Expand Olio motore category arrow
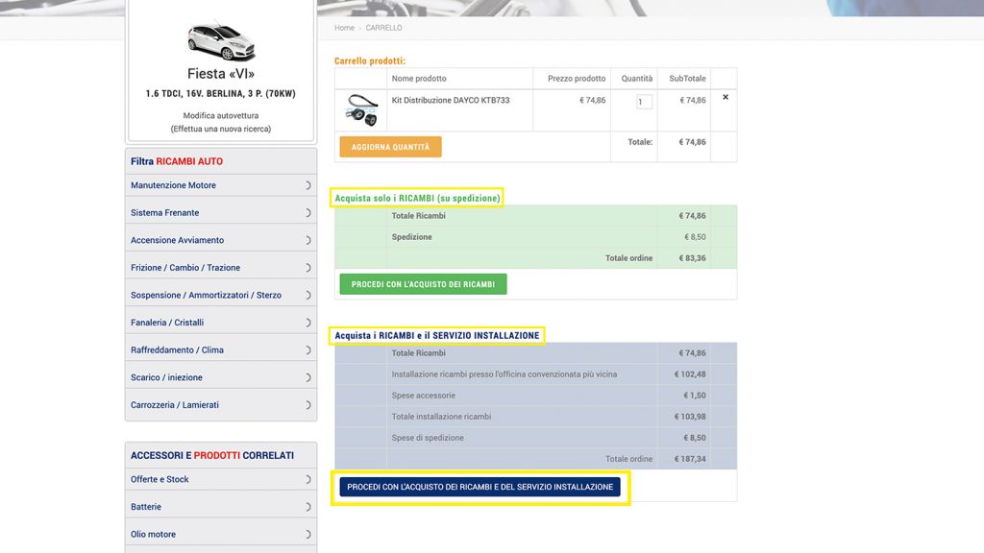The height and width of the screenshot is (553, 984). tap(307, 534)
